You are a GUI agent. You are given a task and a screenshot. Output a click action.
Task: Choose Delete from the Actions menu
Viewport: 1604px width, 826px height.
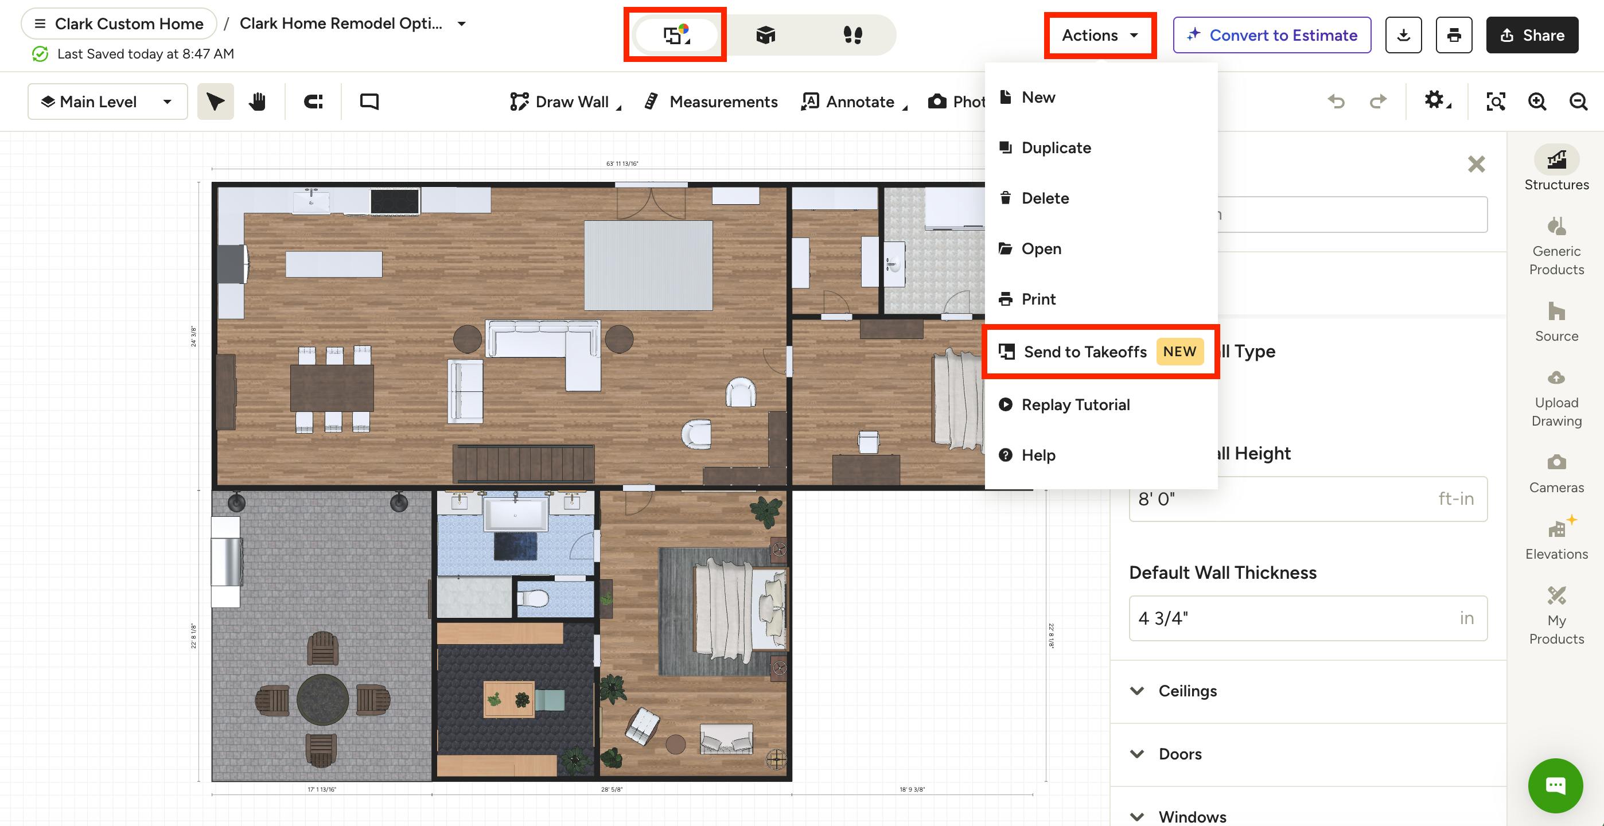[x=1101, y=198]
